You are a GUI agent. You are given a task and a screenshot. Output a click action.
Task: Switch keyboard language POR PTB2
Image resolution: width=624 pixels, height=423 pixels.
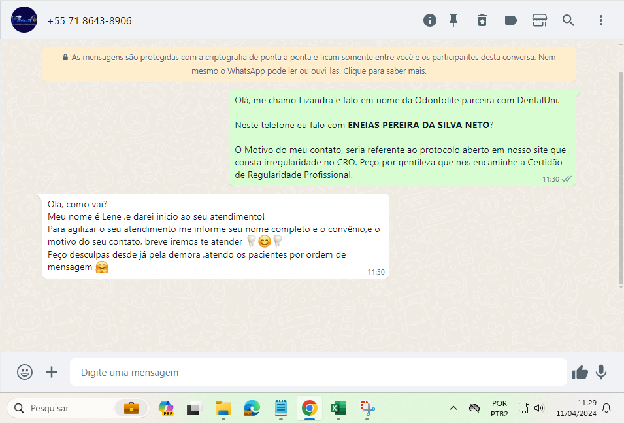[499, 408]
